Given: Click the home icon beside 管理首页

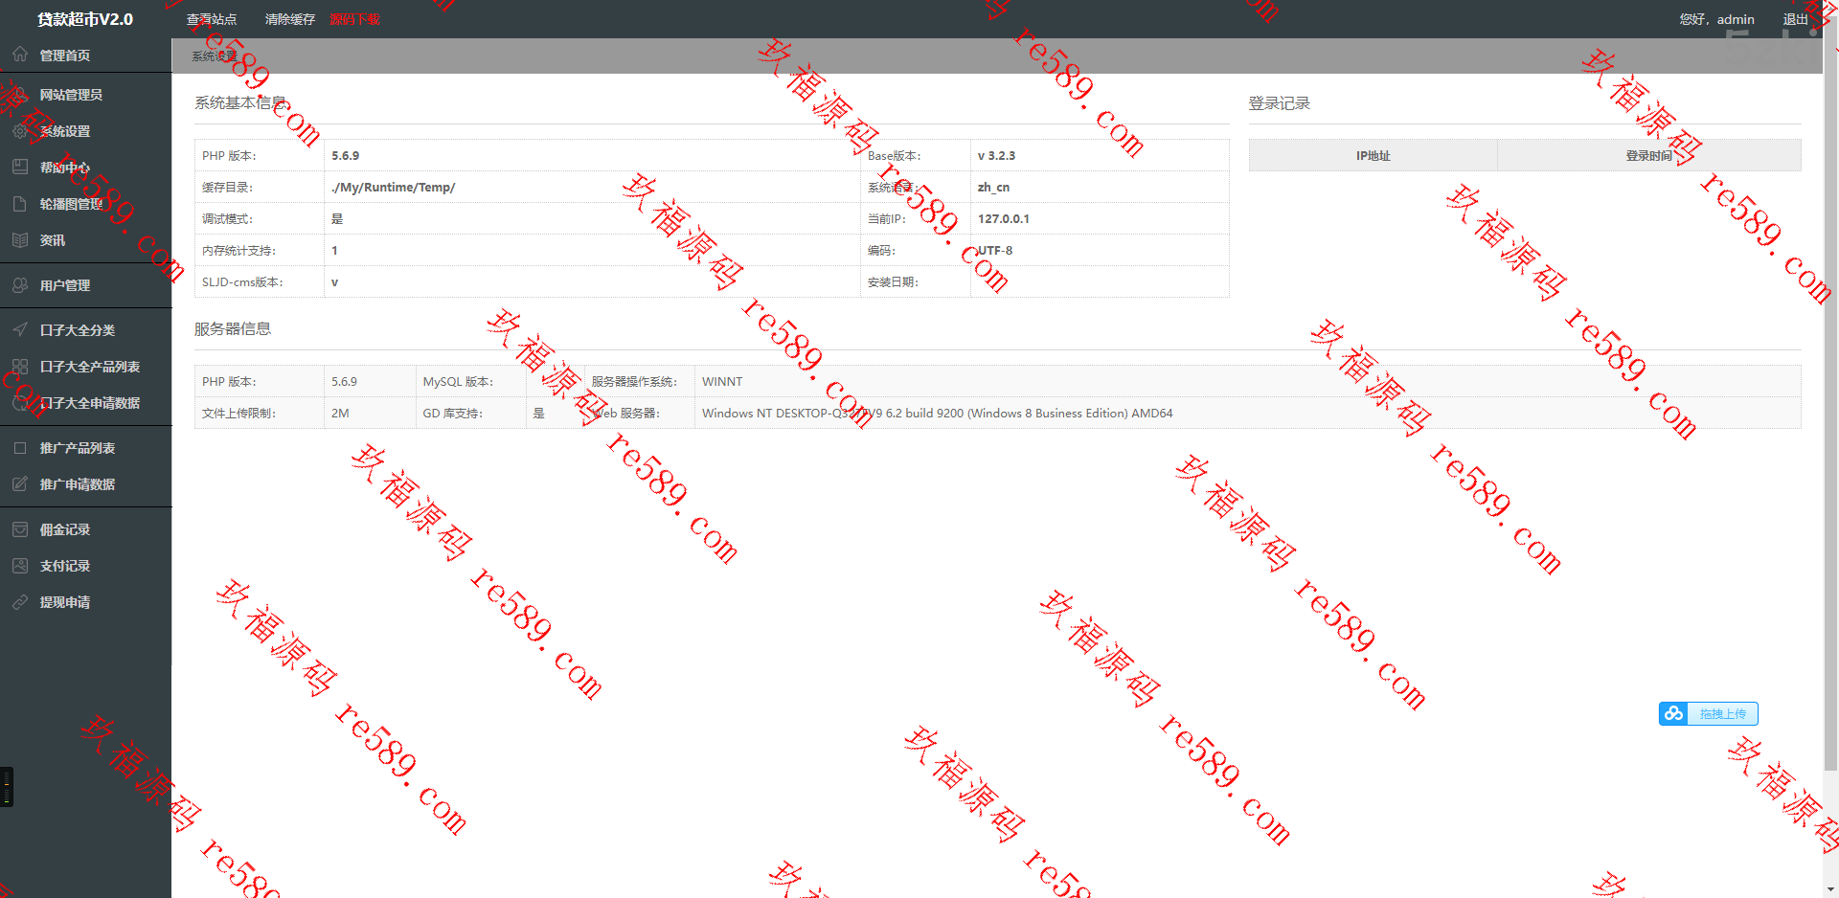Looking at the screenshot, I should (20, 55).
